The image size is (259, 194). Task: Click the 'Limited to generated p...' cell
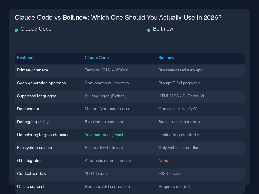click(180, 135)
